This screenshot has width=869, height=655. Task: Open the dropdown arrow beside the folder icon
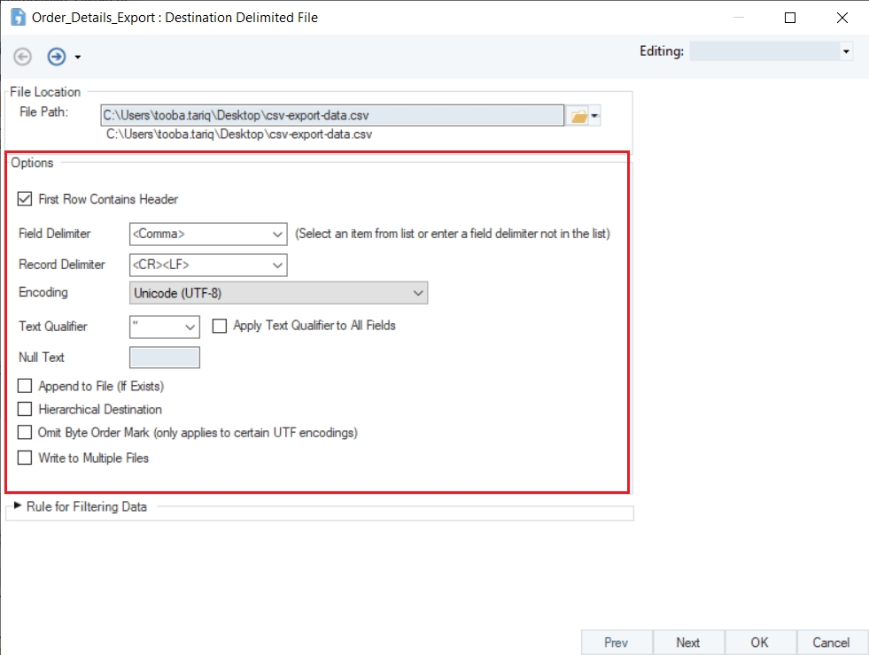[x=595, y=116]
